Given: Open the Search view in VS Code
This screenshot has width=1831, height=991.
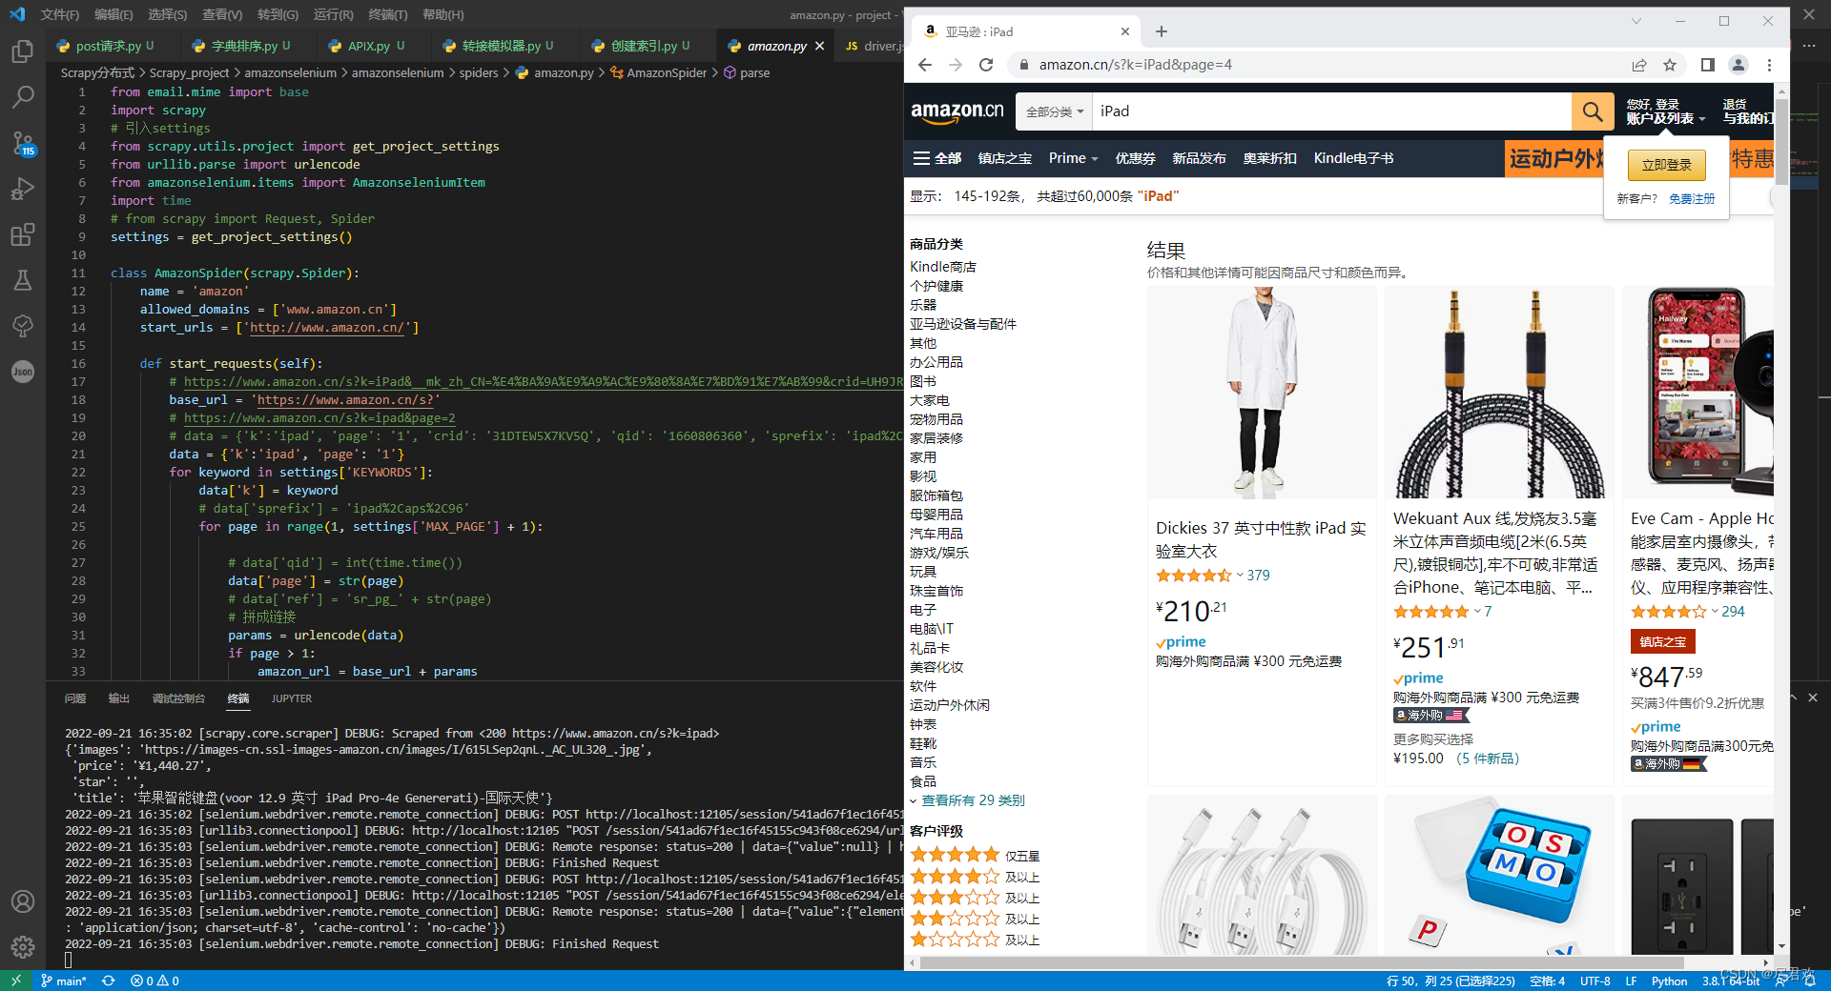Looking at the screenshot, I should coord(23,97).
